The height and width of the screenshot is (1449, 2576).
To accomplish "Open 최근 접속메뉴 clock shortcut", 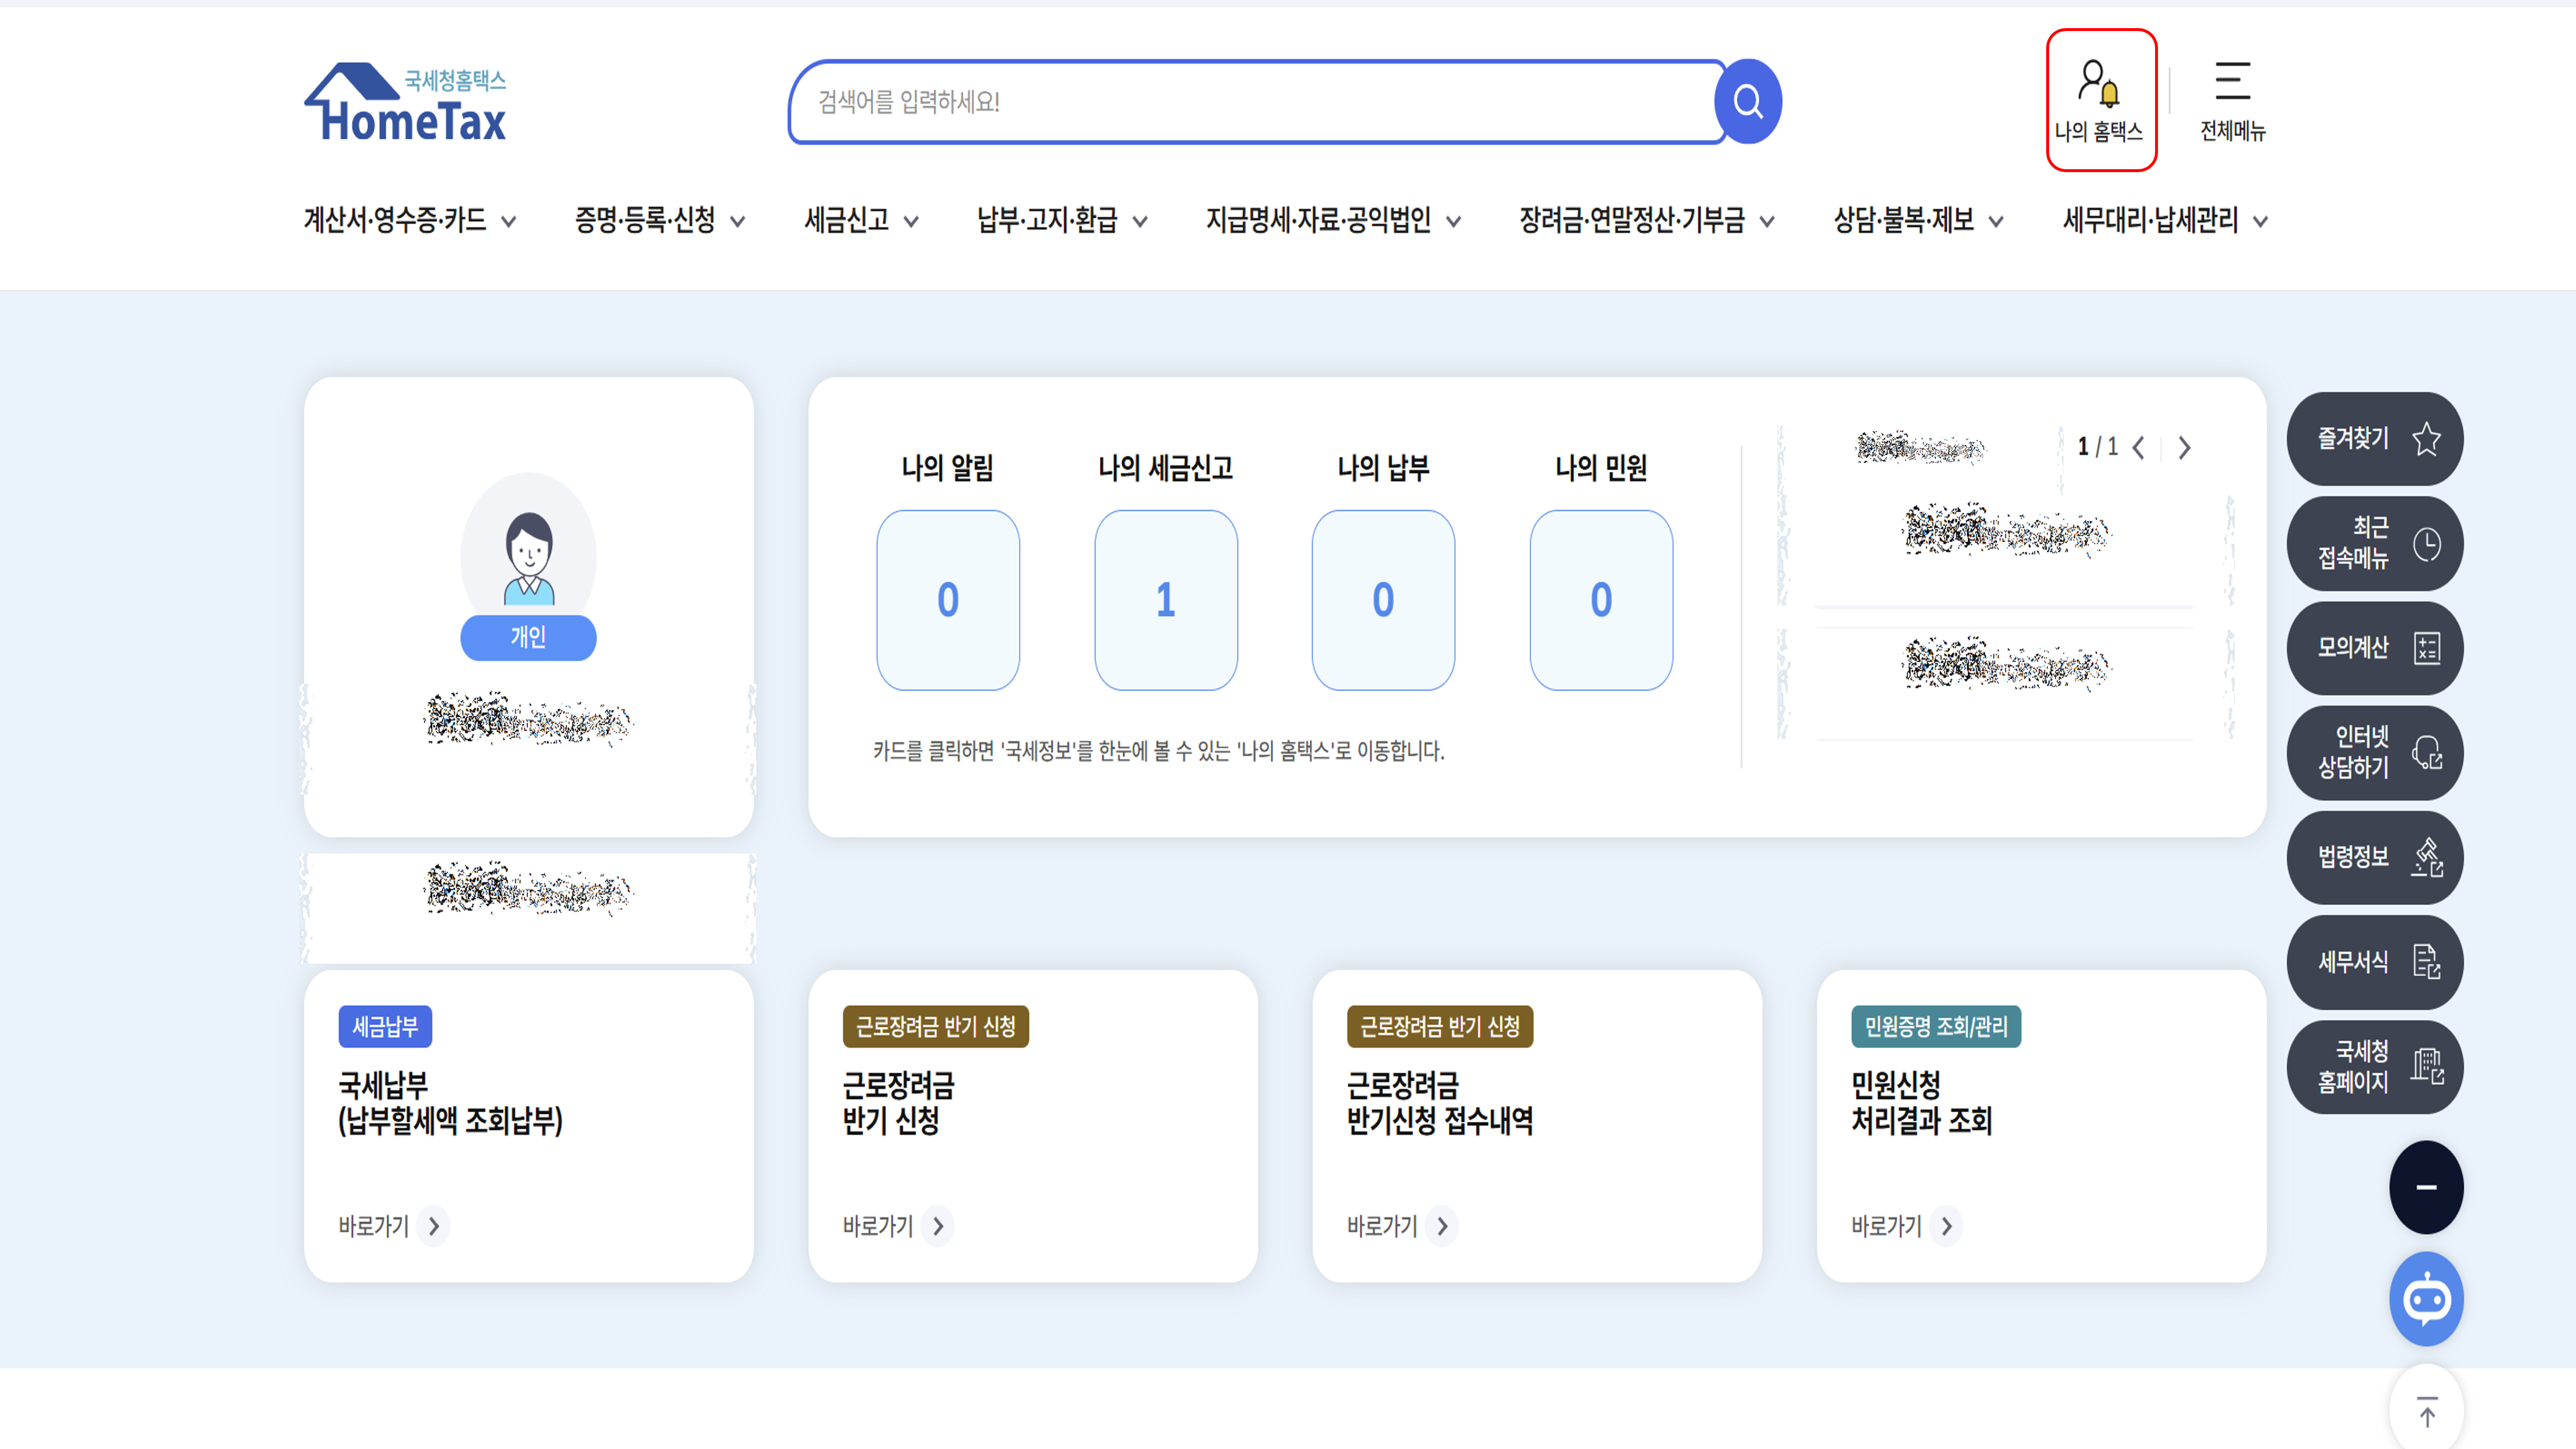I will [2374, 543].
